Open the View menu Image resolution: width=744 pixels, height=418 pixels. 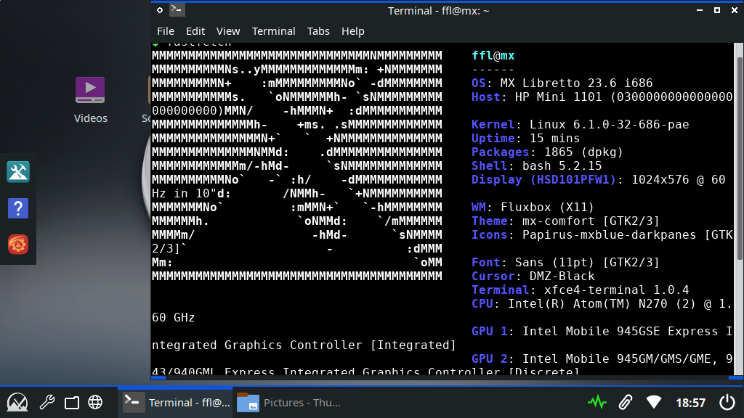[x=228, y=31]
